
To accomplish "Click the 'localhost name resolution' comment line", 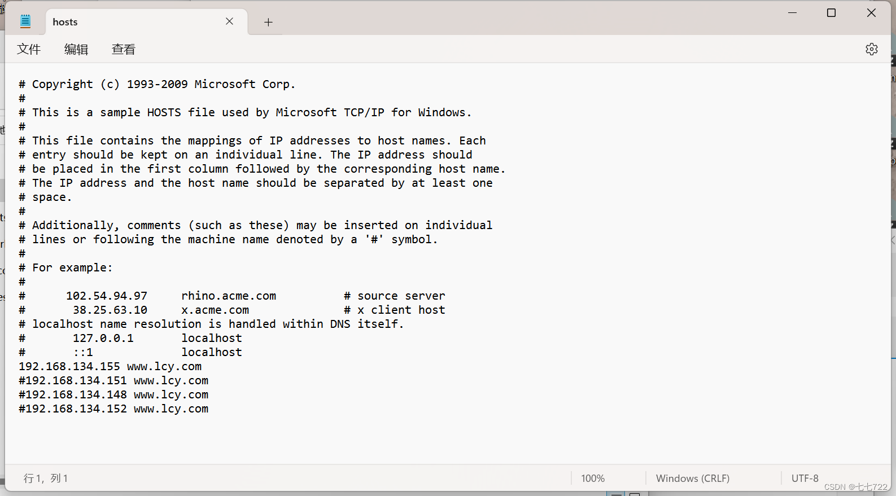I will click(x=212, y=324).
